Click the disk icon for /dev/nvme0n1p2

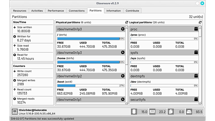point(123,76)
